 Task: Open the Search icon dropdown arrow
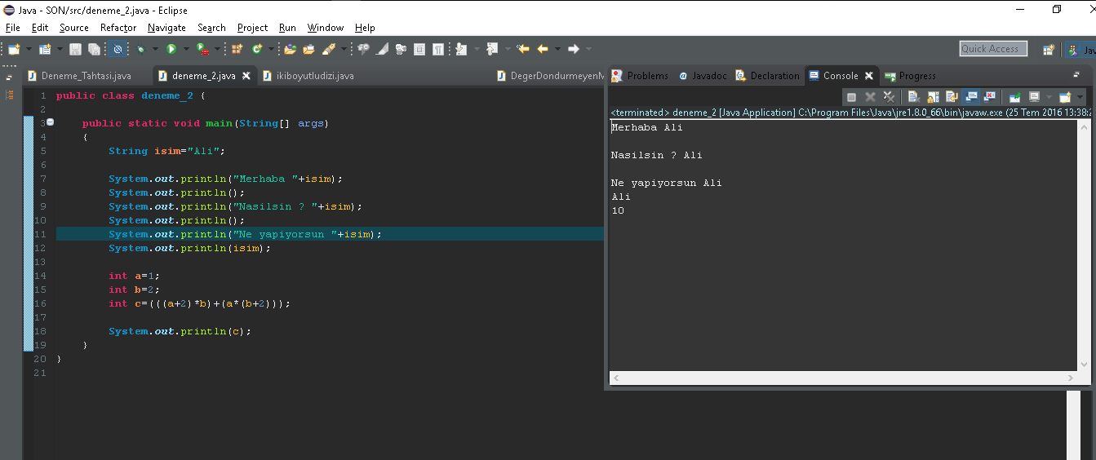pyautogui.click(x=344, y=49)
